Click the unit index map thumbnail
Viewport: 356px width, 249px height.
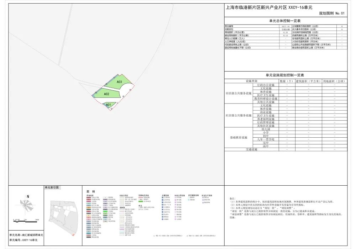[x=63, y=218]
